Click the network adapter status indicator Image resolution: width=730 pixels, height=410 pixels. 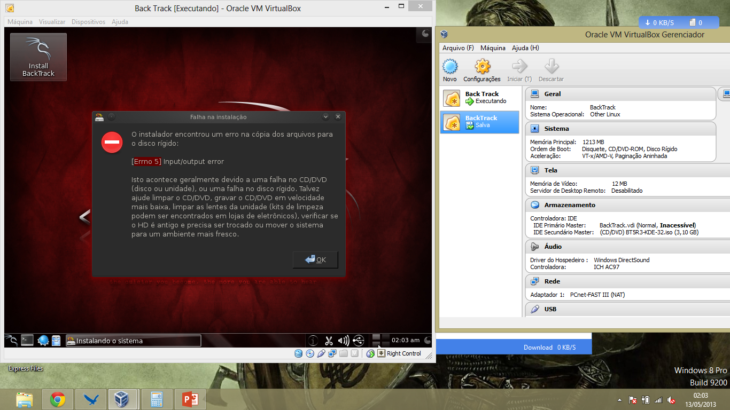[332, 353]
